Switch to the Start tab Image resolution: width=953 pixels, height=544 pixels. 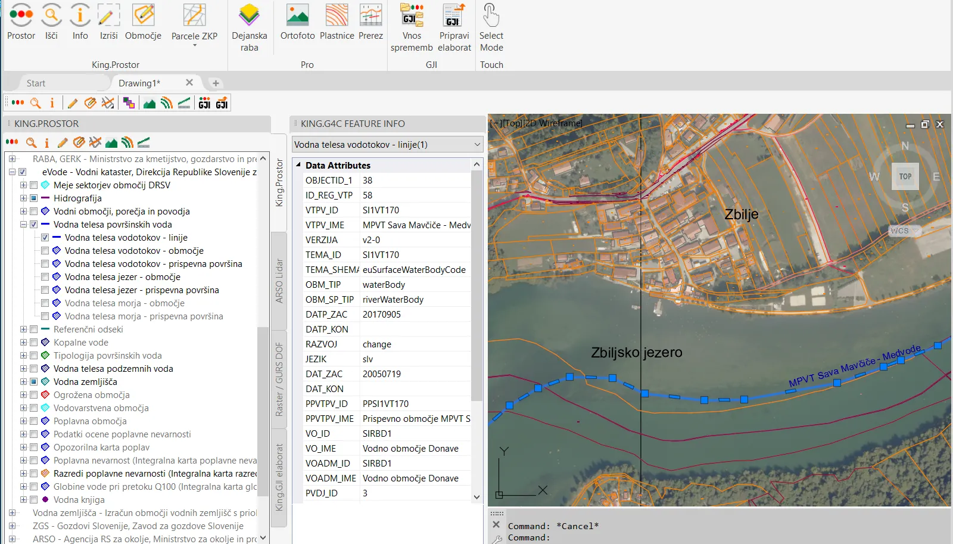[x=36, y=83]
